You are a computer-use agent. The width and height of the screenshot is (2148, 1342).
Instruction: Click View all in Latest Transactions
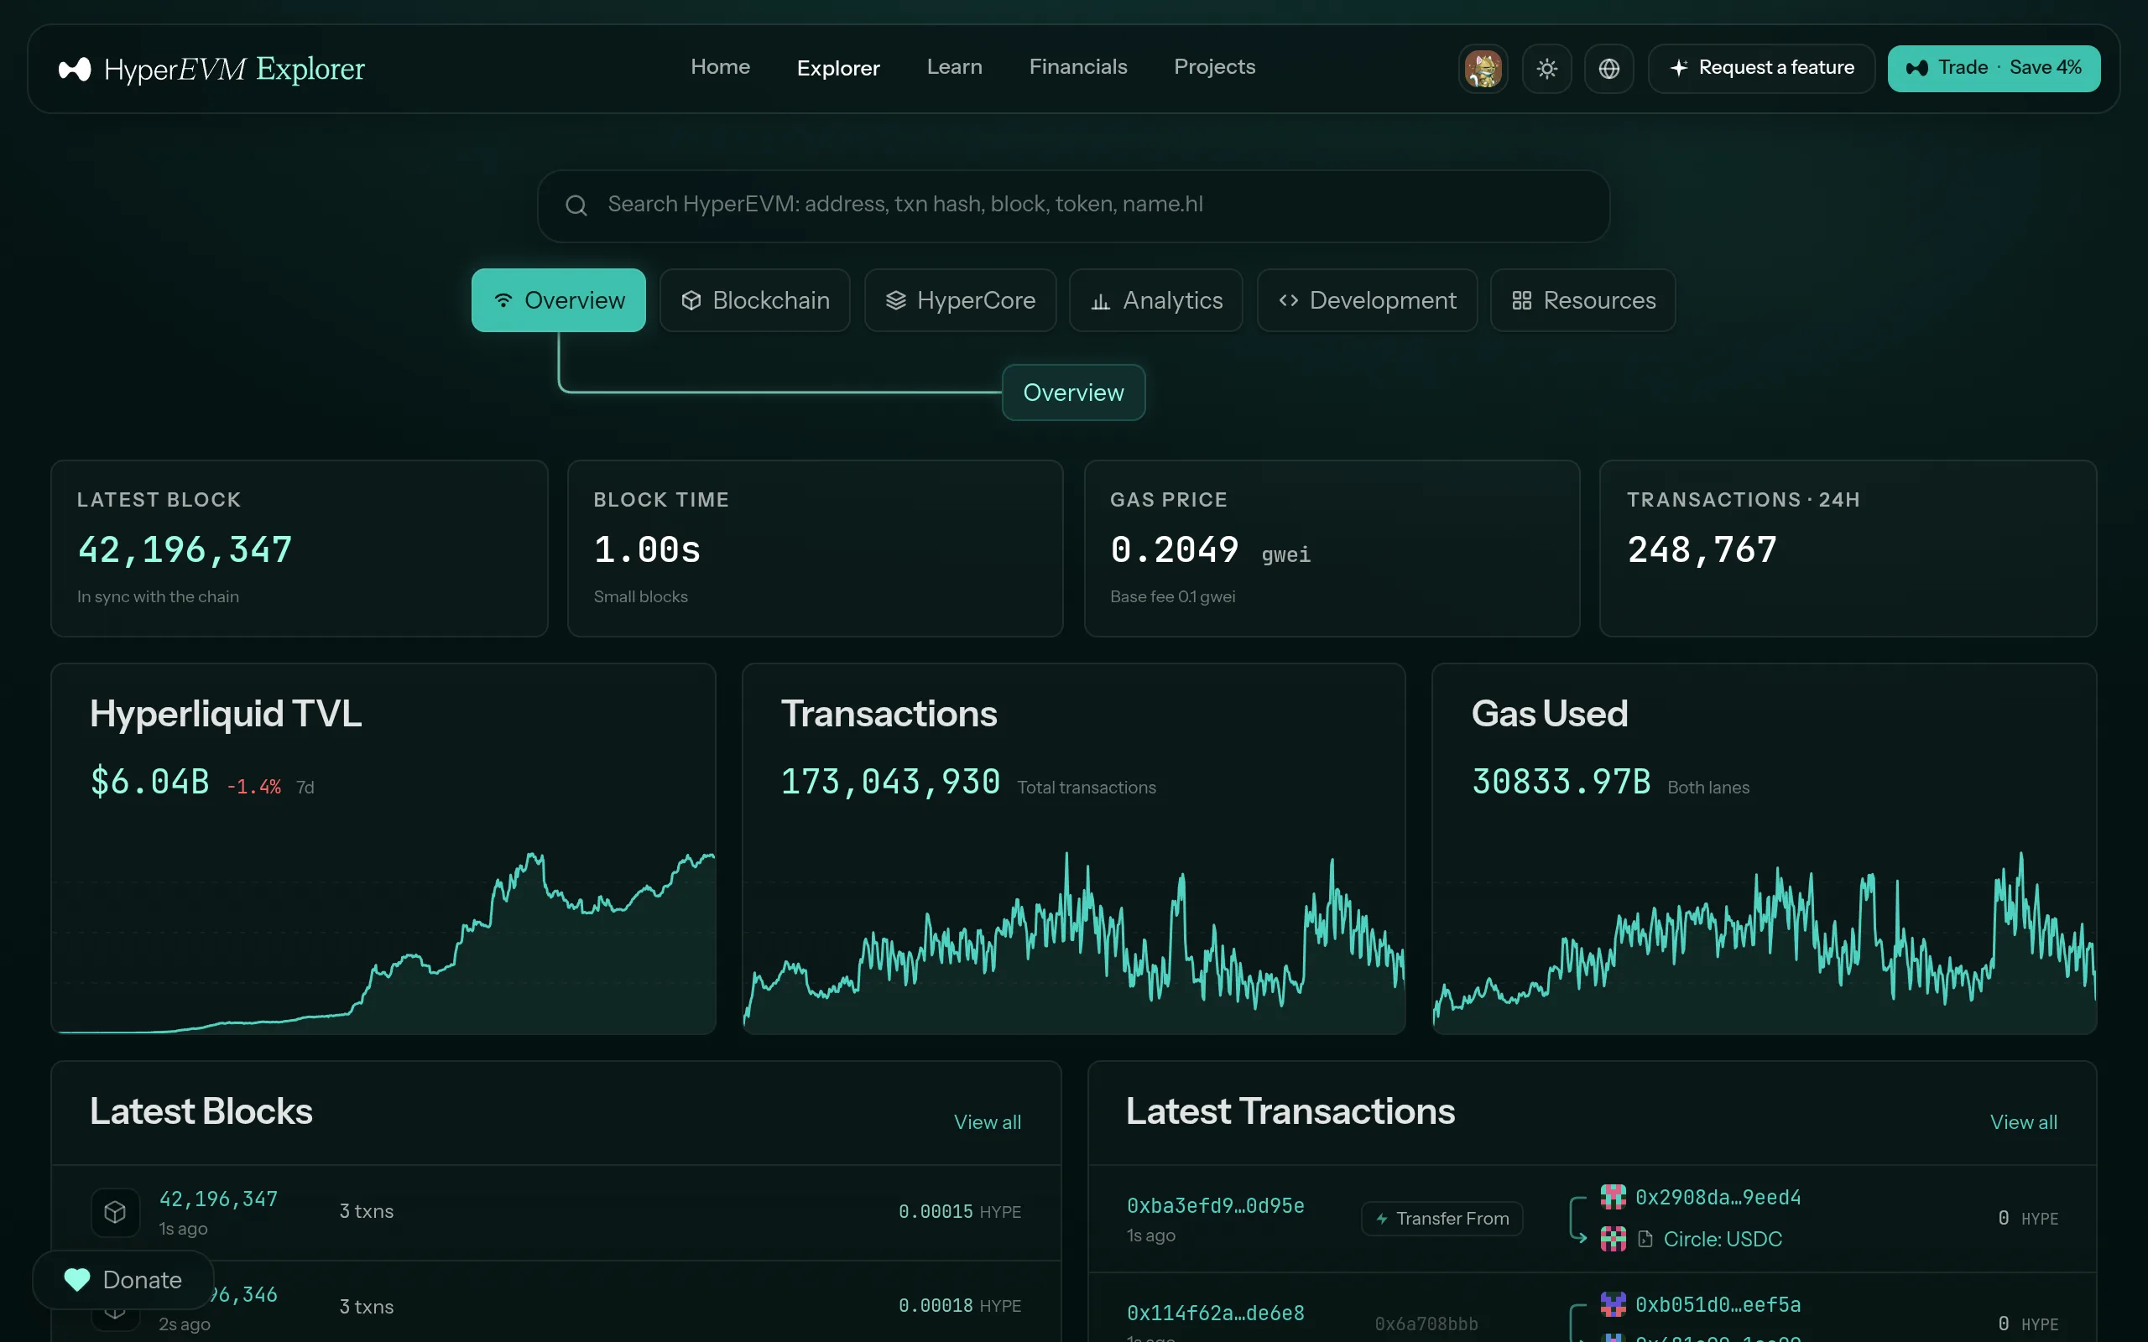tap(2023, 1122)
